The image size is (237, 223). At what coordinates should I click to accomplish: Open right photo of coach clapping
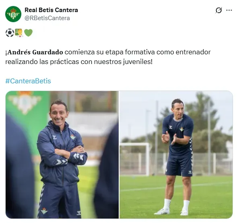pyautogui.click(x=176, y=155)
